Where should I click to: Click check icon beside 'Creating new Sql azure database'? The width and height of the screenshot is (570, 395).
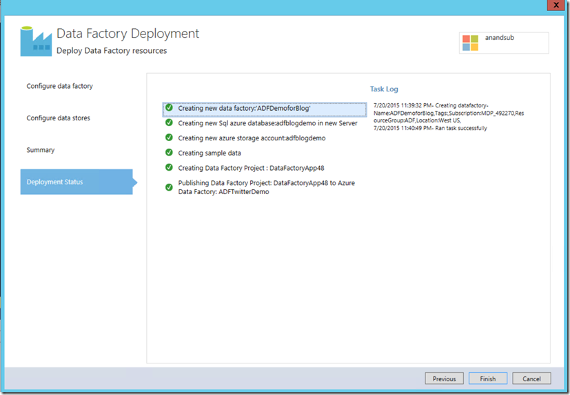(x=169, y=122)
